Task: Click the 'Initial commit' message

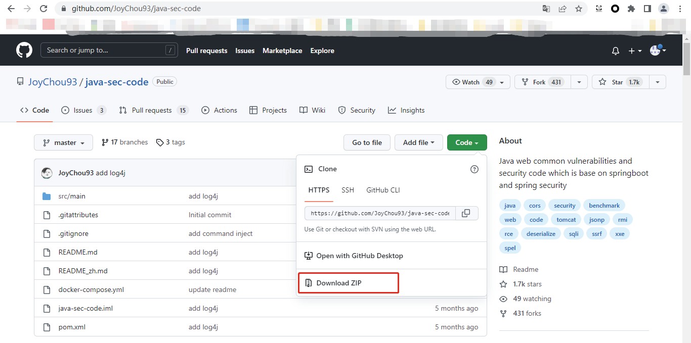Action: pyautogui.click(x=210, y=215)
